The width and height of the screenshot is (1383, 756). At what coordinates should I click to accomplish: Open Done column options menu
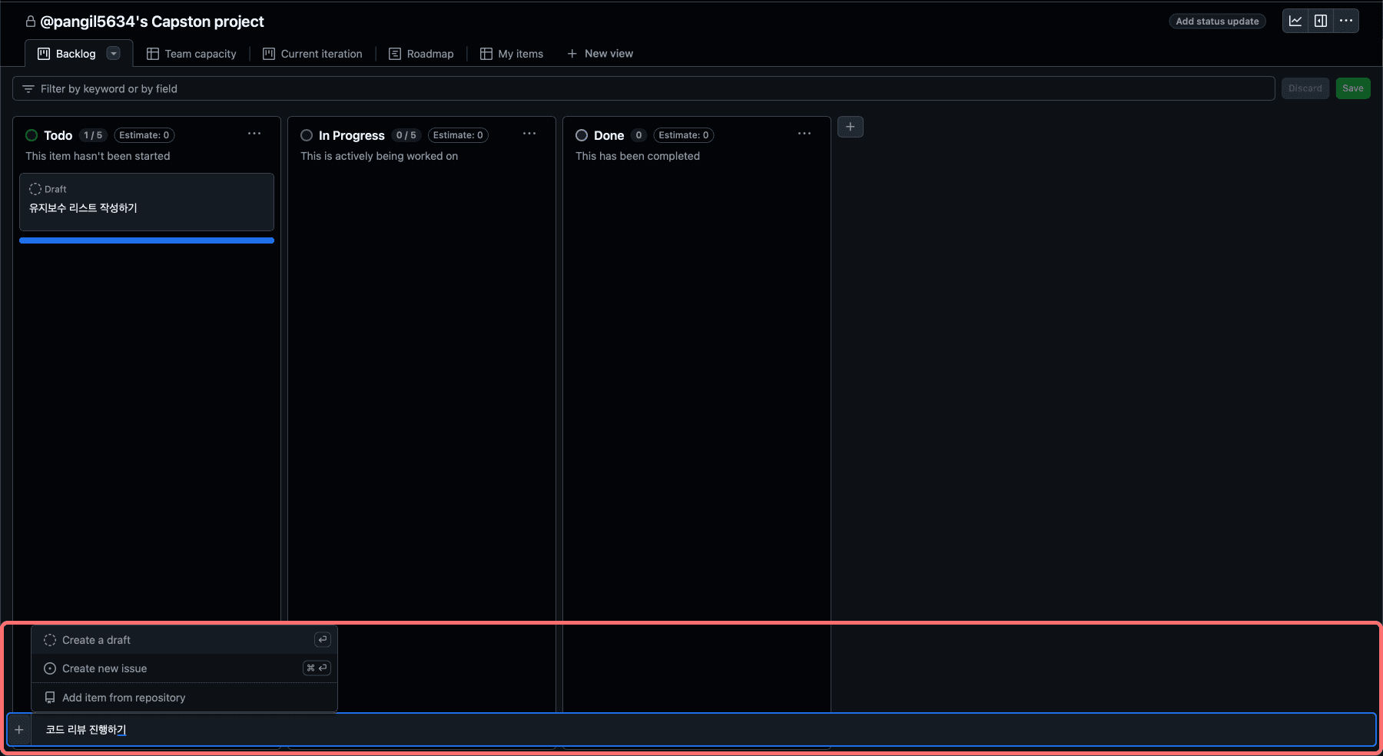804,134
